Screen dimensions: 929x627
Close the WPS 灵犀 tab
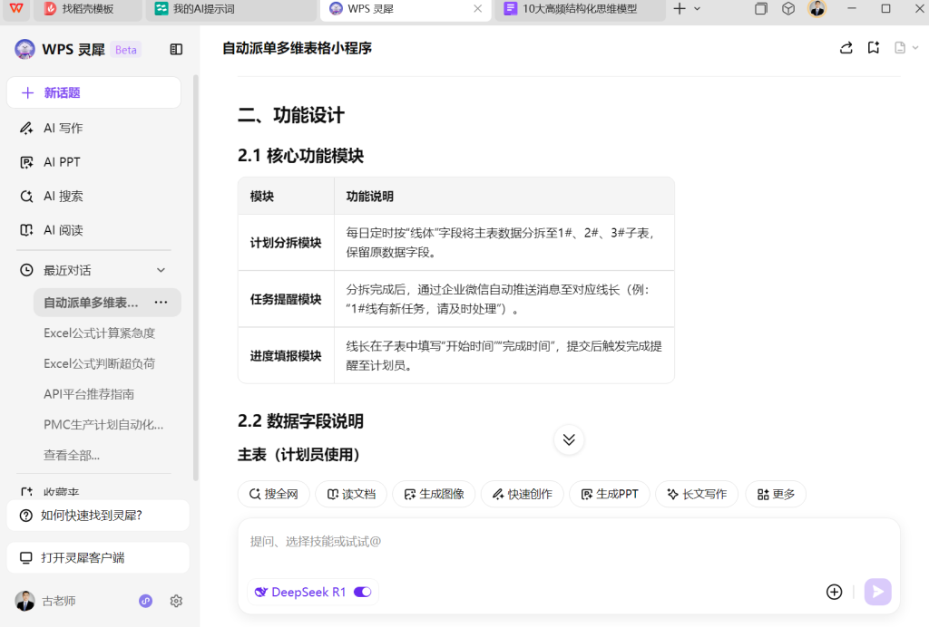point(477,9)
